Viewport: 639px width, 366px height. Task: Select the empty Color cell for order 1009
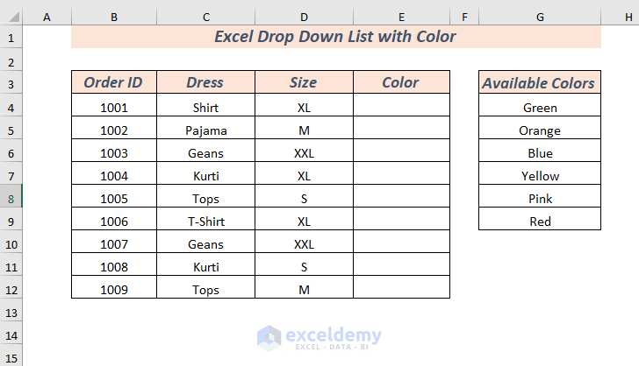tap(401, 290)
